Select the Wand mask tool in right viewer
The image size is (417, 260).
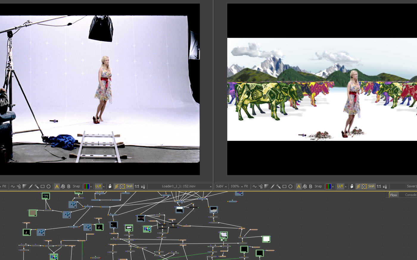click(x=278, y=186)
